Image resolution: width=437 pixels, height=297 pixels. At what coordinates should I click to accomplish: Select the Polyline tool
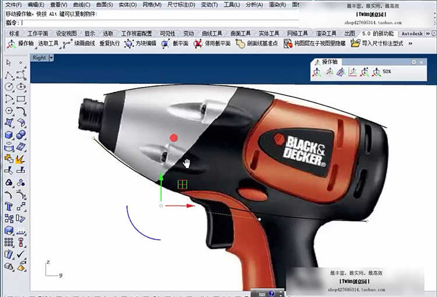[x=9, y=75]
